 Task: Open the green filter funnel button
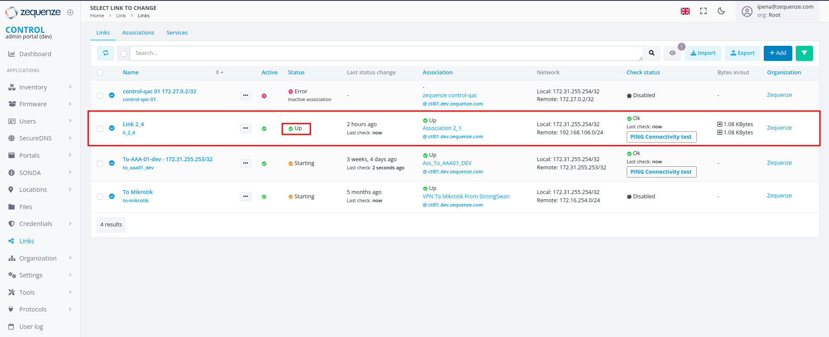click(x=804, y=53)
